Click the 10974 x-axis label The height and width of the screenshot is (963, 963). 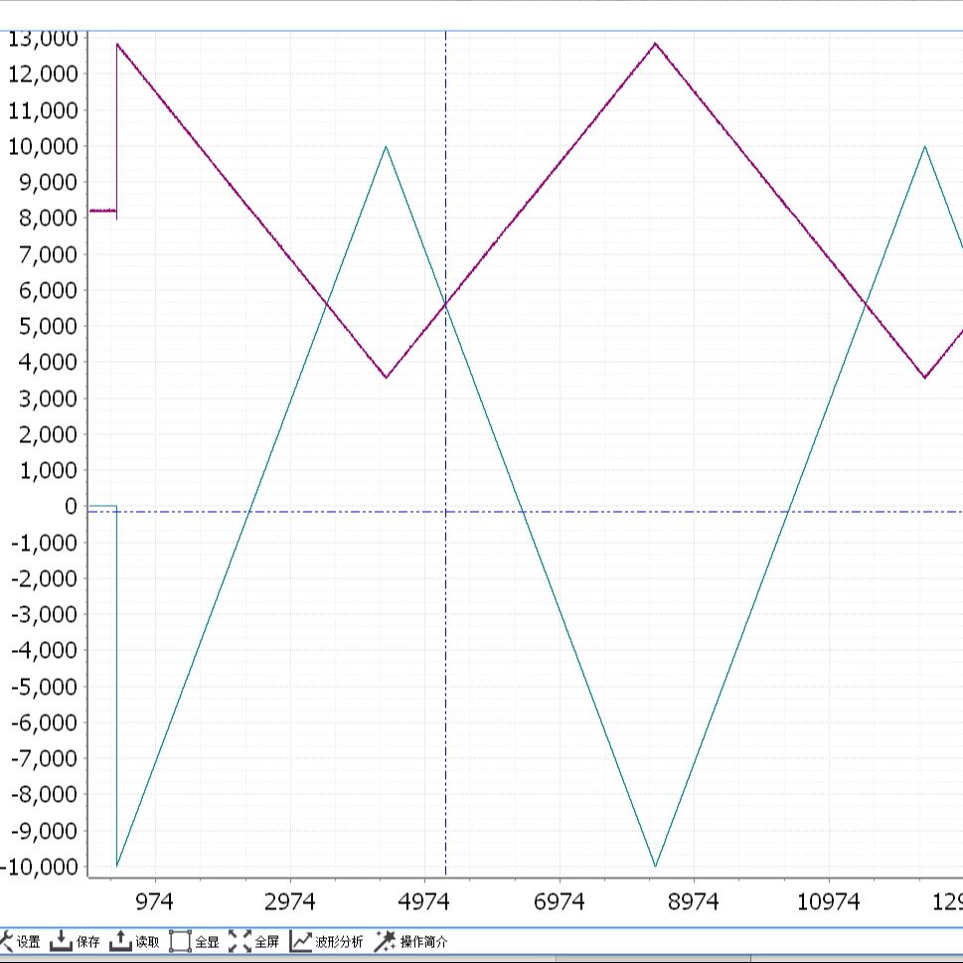[x=829, y=901]
